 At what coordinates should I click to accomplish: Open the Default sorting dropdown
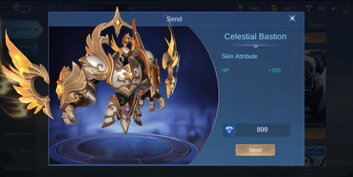(111, 8)
